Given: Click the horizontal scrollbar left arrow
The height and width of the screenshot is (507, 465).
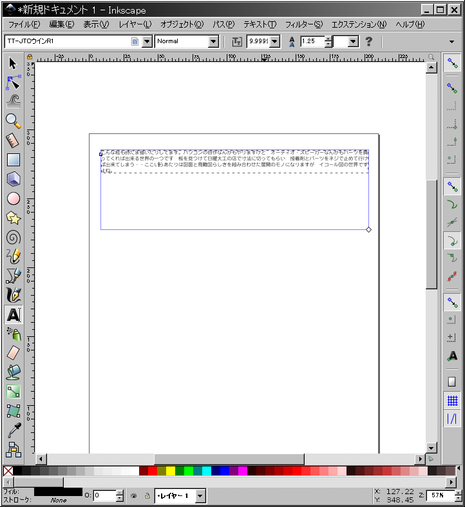Looking at the screenshot, I should coord(41,459).
